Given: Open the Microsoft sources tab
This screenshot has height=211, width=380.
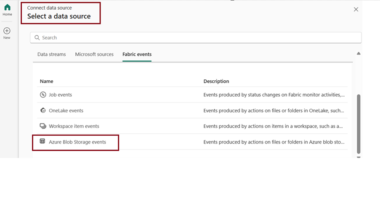Looking at the screenshot, I should point(94,54).
